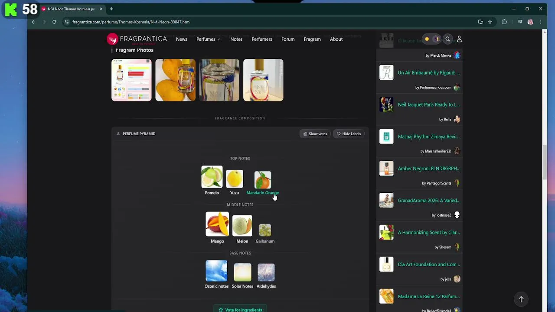Open Dia Art Foundation and Com... article

[429, 264]
